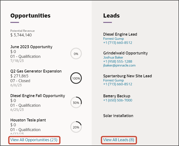Viewport: 179px width, 146px height.
Task: Open June 2023 Opportunity
Action: coord(31,47)
